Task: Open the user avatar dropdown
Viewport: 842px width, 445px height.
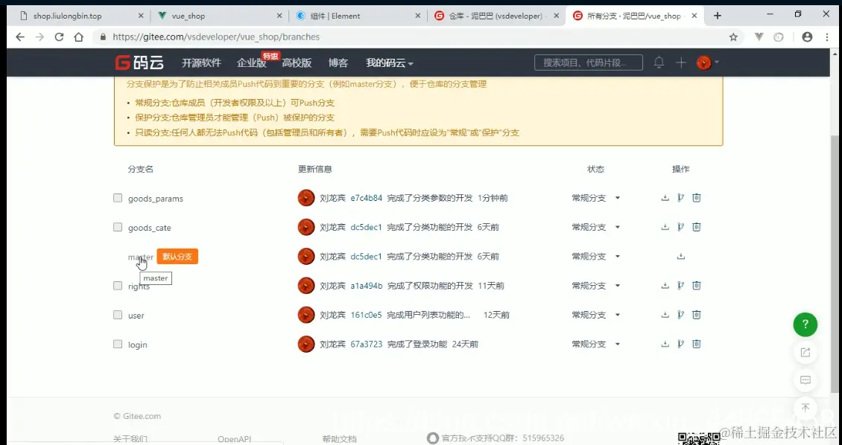Action: (x=704, y=63)
